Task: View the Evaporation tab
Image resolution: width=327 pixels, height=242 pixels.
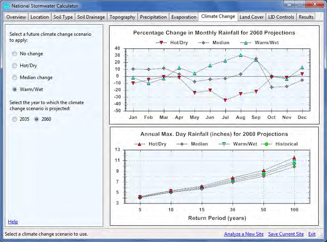Action: pyautogui.click(x=184, y=17)
